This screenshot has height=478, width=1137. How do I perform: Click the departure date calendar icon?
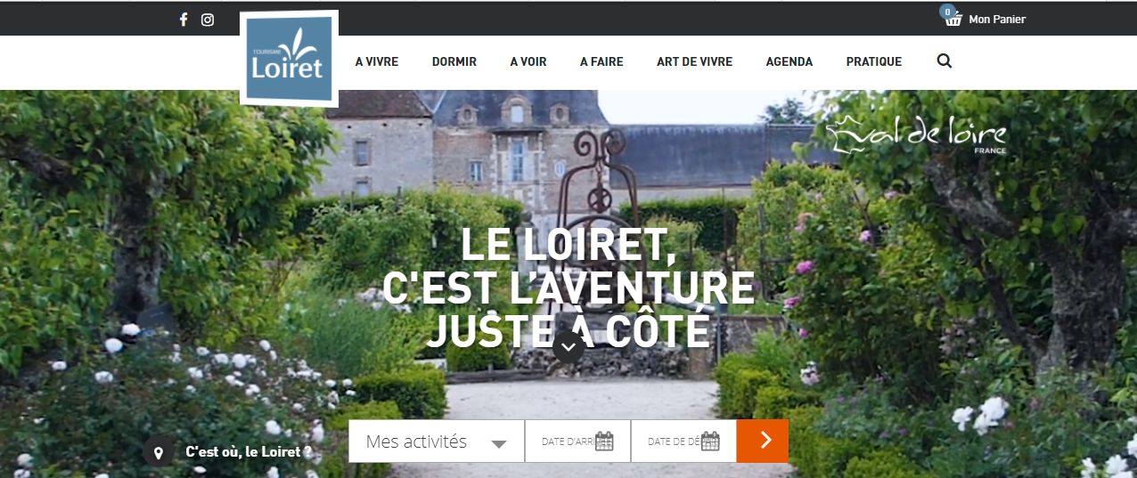pyautogui.click(x=710, y=442)
